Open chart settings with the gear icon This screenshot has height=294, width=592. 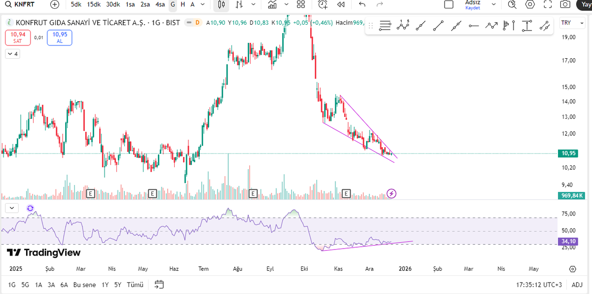tap(530, 4)
